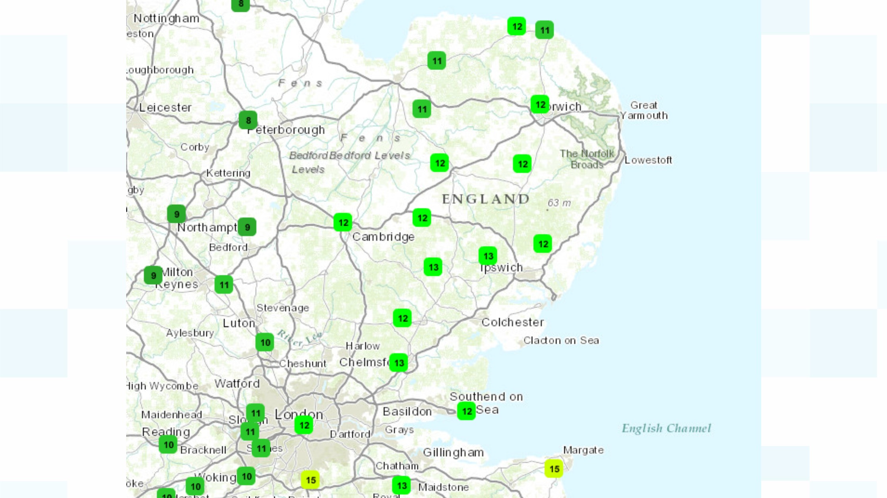The image size is (887, 498).
Task: Click the yellow 15 marker south of London
Action: click(310, 480)
